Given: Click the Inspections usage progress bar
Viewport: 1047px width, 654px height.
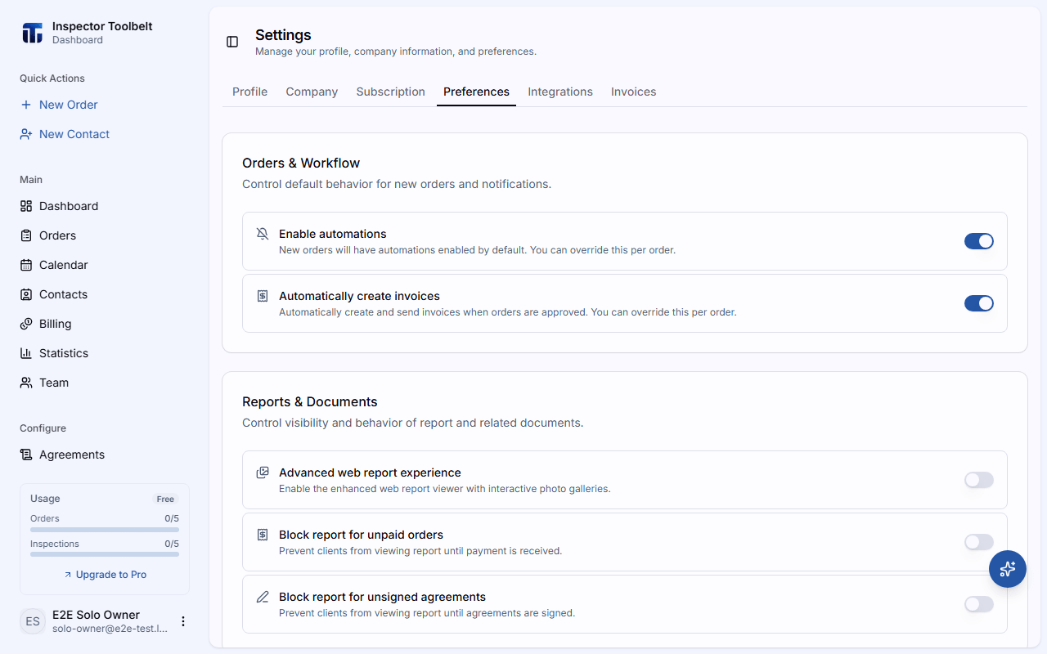Looking at the screenshot, I should [105, 554].
